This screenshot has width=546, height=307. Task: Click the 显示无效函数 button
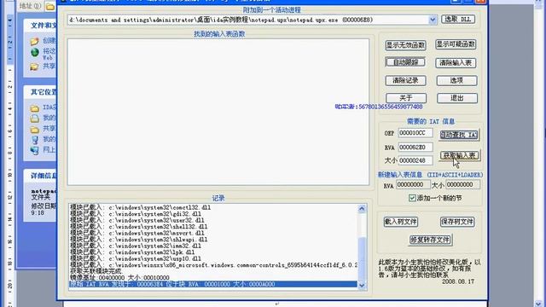[406, 45]
